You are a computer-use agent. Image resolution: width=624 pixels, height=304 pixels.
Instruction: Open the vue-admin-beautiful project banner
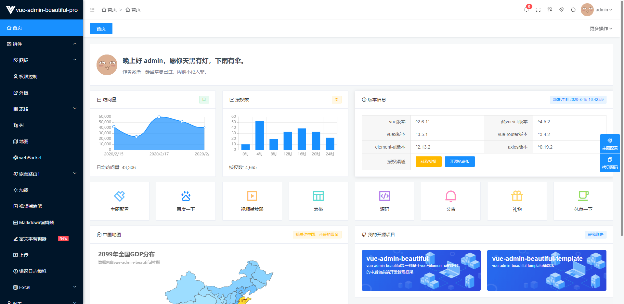pyautogui.click(x=421, y=270)
